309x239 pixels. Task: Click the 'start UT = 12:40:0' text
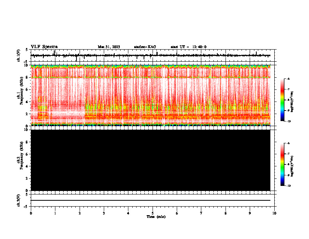(x=188, y=47)
